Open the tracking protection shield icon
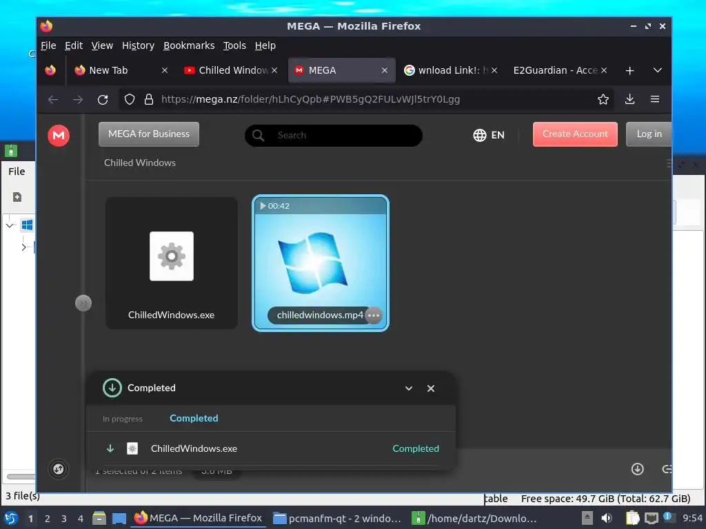This screenshot has width=706, height=529. pos(130,99)
